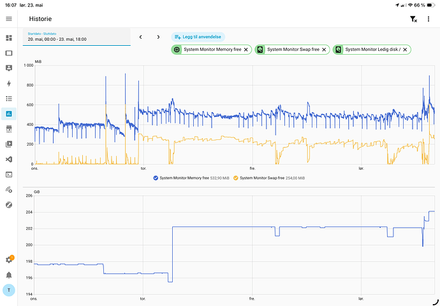This screenshot has height=306, width=440.
Task: Open the hamburger sidebar menu
Action: click(9, 18)
